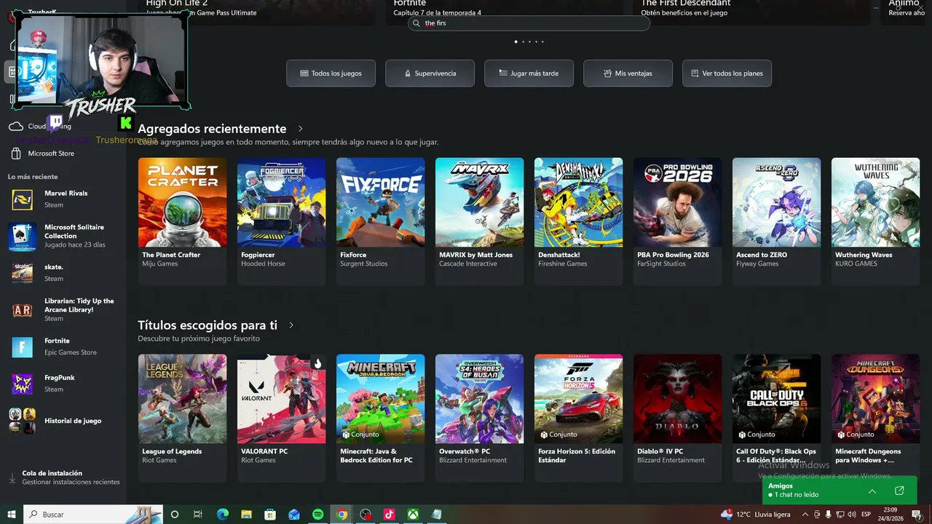Click Ver todos los planes
932x524 pixels.
click(727, 74)
